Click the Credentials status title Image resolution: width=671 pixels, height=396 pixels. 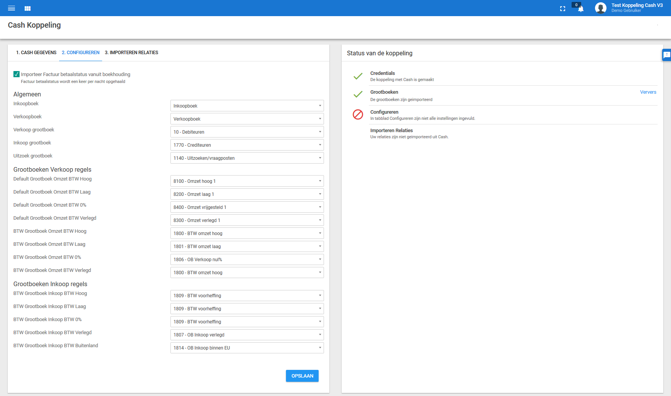382,73
